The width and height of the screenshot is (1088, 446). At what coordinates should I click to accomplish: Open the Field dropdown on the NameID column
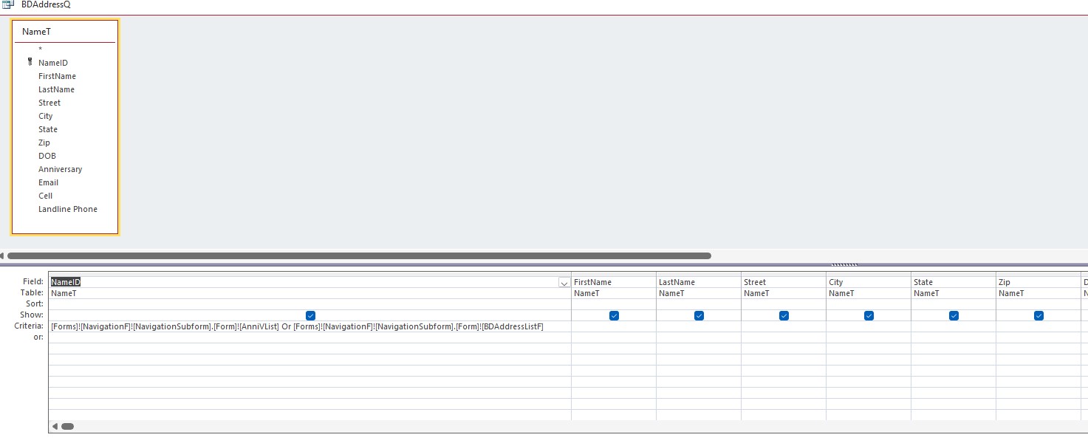564,283
